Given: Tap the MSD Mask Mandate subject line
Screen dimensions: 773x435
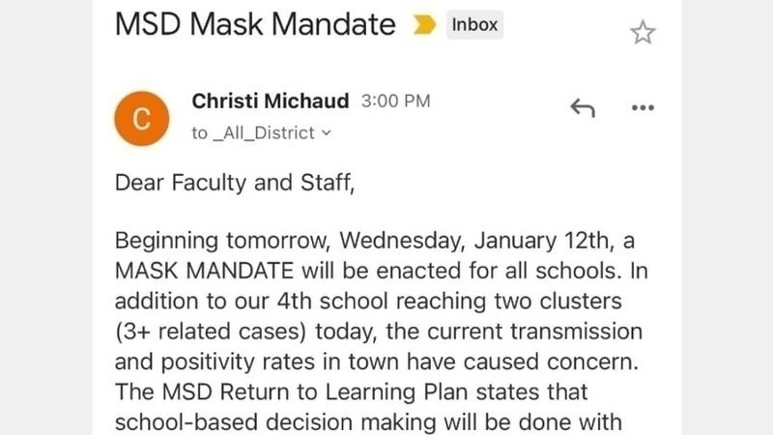Looking at the screenshot, I should (255, 25).
